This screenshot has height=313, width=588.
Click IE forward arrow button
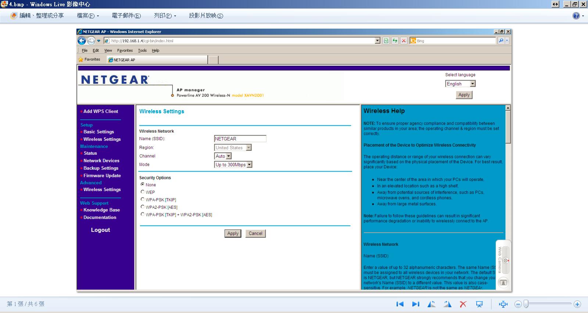(91, 41)
